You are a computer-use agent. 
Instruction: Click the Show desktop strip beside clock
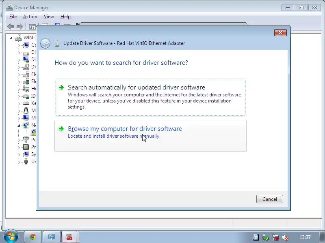coord(322,237)
